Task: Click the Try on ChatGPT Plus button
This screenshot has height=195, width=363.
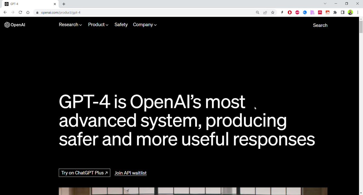Action: coord(84,173)
